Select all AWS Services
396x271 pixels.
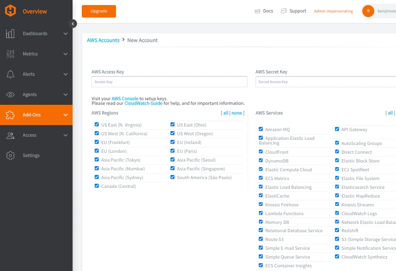pos(390,113)
